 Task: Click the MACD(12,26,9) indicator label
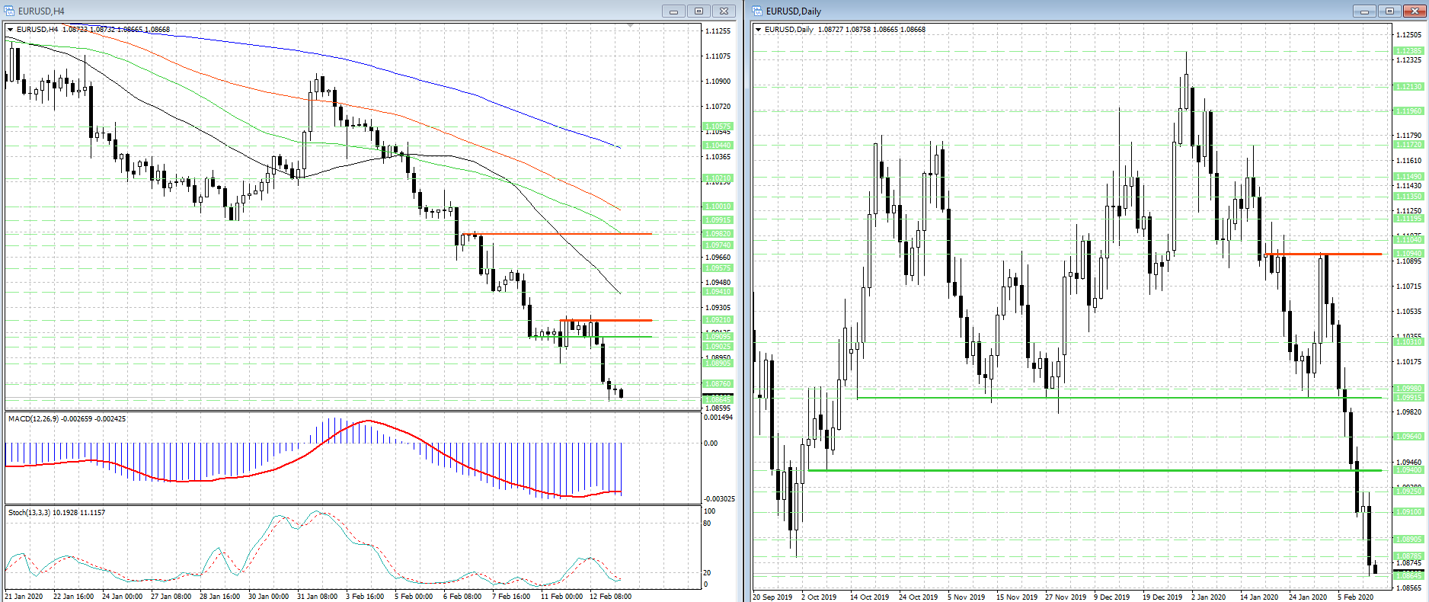point(33,419)
